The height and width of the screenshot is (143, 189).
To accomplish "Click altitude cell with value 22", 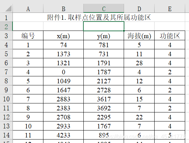I will pos(139,117).
